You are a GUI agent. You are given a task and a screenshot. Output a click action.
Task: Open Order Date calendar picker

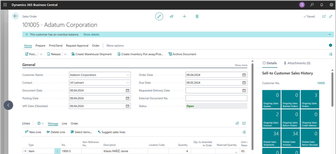[244, 75]
